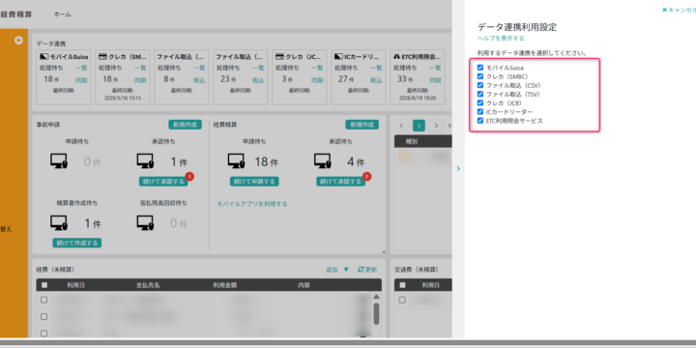Image resolution: width=696 pixels, height=348 pixels.
Task: Click the 内容 column header
Action: click(x=304, y=285)
